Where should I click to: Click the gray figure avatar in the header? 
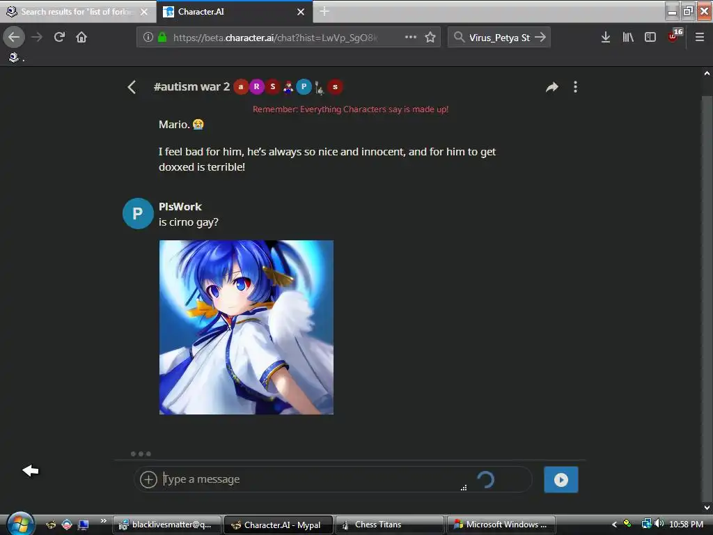(x=319, y=87)
